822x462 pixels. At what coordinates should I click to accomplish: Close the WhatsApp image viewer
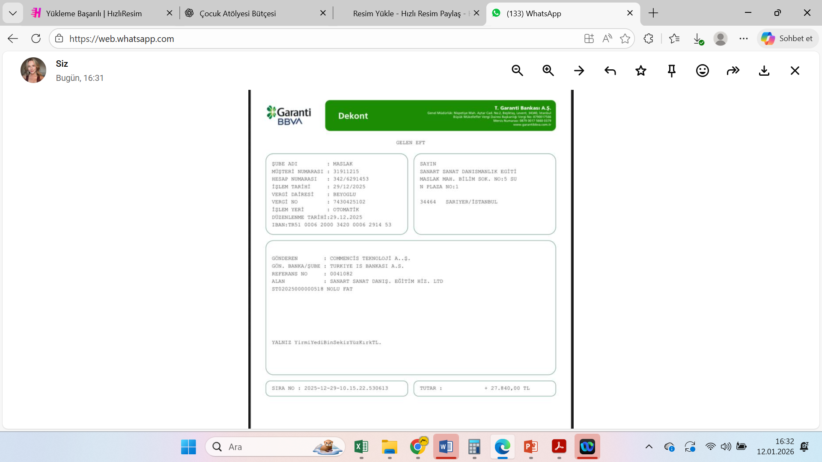pos(795,71)
